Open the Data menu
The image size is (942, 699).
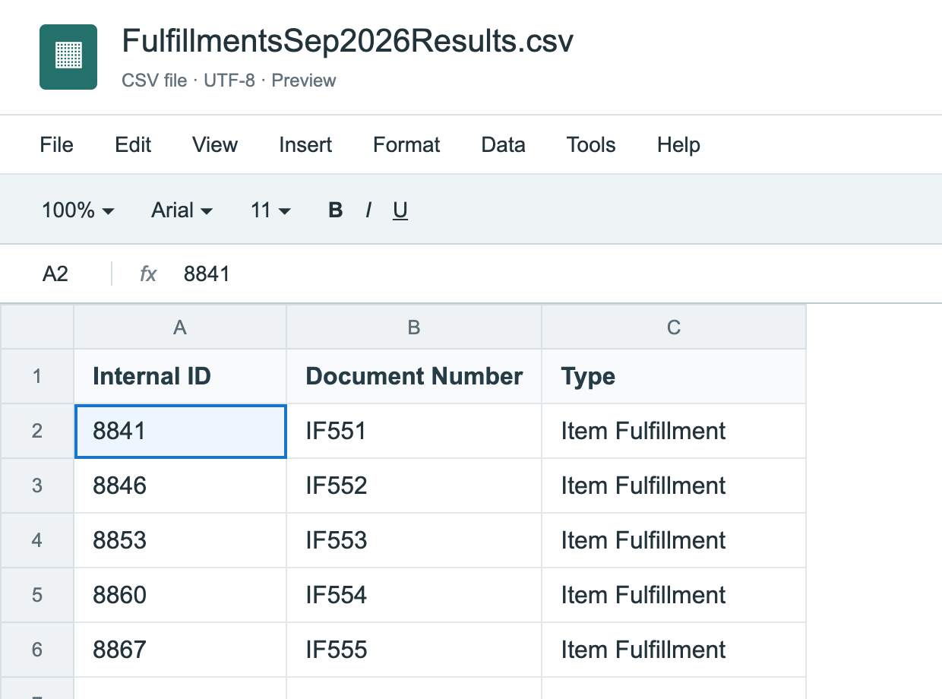tap(503, 144)
